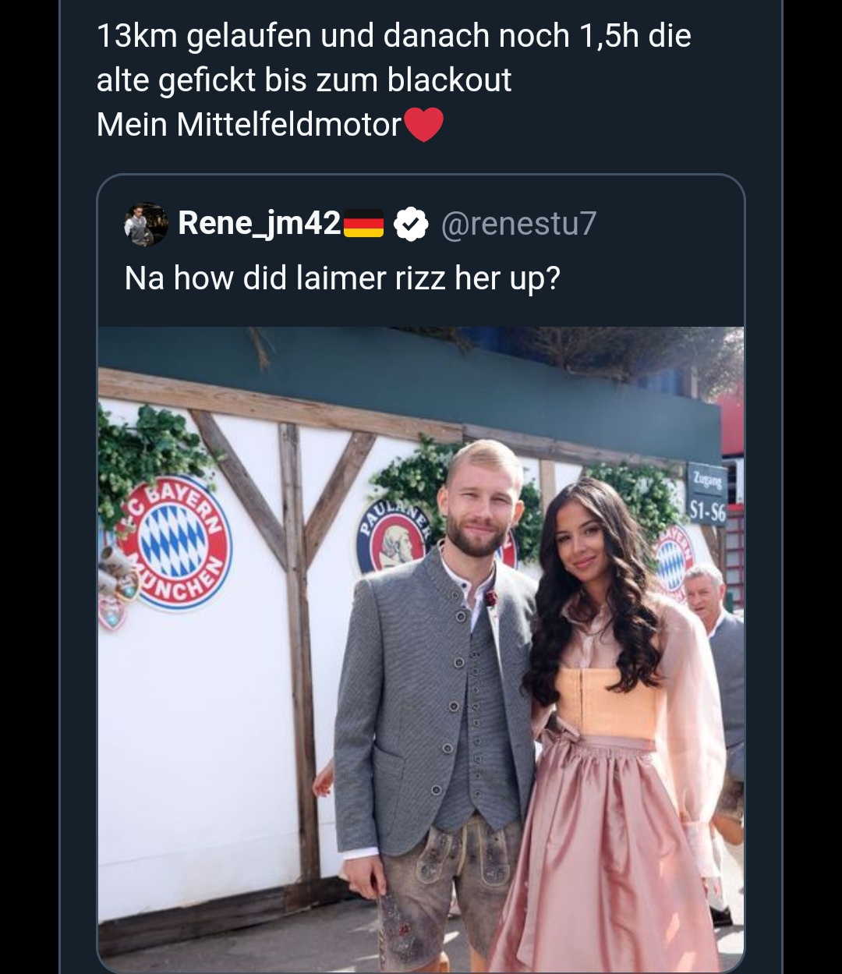Image resolution: width=842 pixels, height=974 pixels.
Task: Select the 'Mein Mittelfeldmotor' text
Action: click(x=249, y=125)
